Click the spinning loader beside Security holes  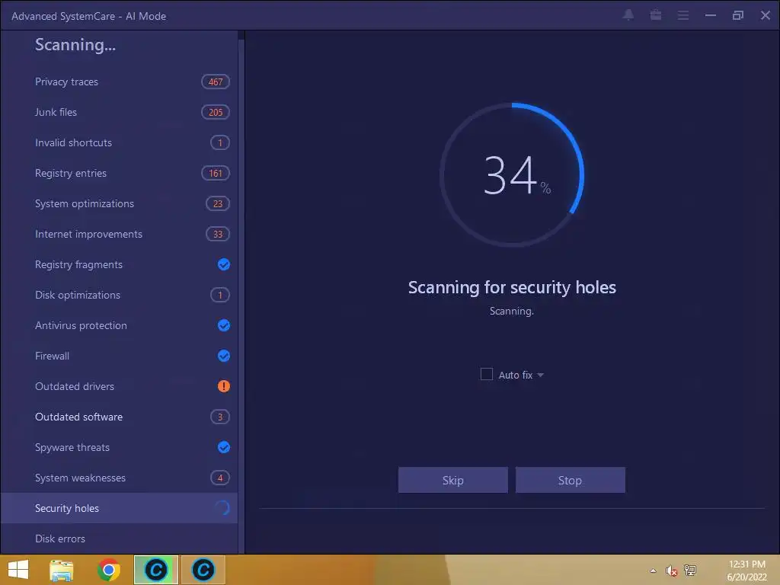[x=223, y=508]
